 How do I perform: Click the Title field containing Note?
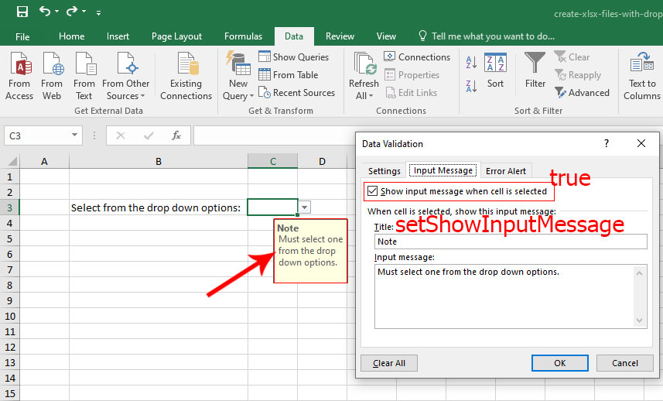click(x=511, y=242)
